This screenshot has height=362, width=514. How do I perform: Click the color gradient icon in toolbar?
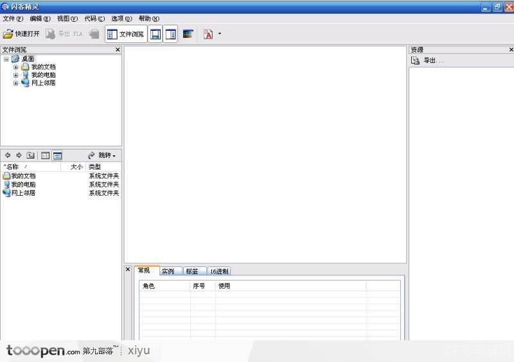[x=188, y=34]
